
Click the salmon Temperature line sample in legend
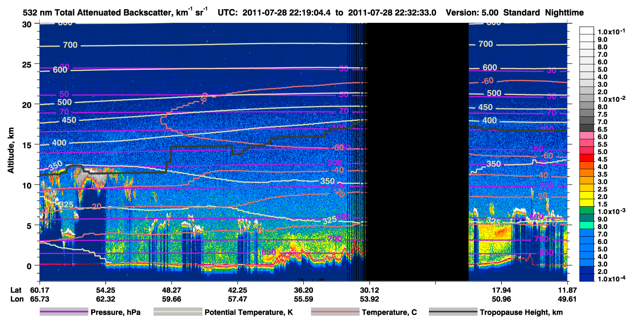point(334,312)
